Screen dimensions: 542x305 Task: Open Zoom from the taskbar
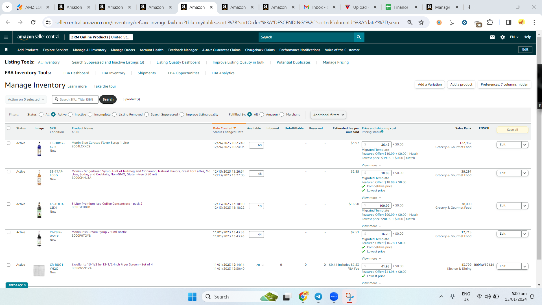[x=334, y=297]
